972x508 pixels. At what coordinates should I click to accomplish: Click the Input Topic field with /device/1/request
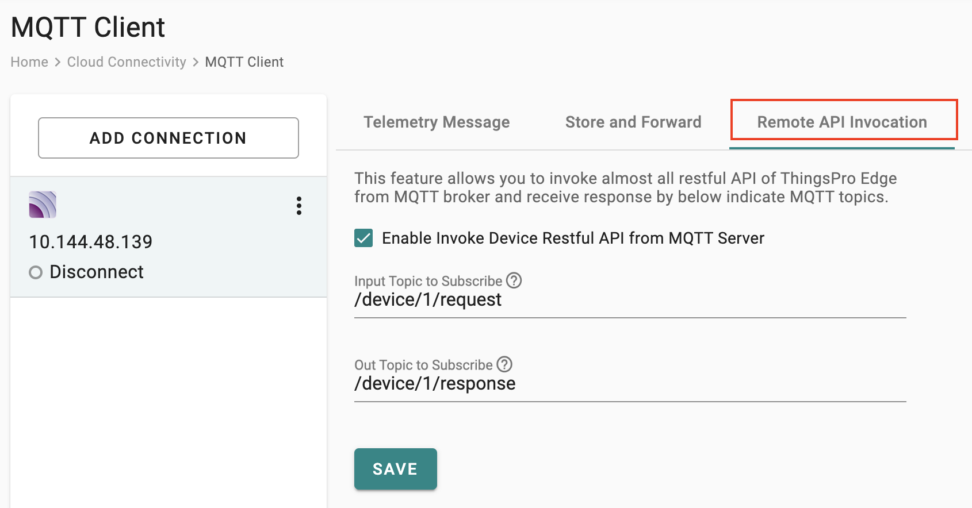tap(630, 300)
